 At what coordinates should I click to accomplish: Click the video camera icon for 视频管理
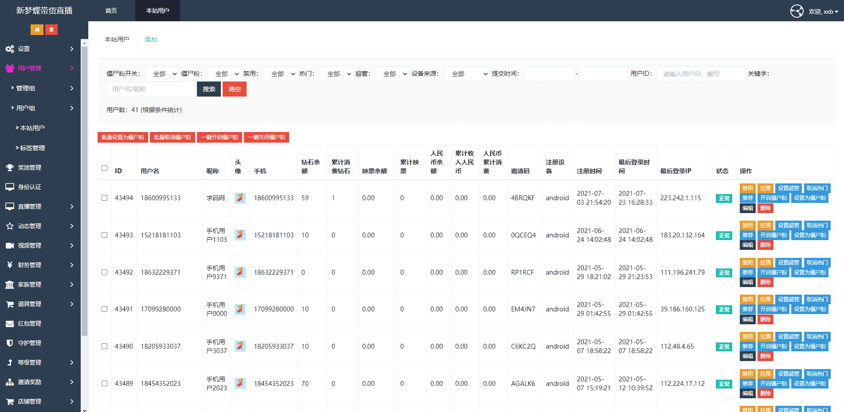9,245
